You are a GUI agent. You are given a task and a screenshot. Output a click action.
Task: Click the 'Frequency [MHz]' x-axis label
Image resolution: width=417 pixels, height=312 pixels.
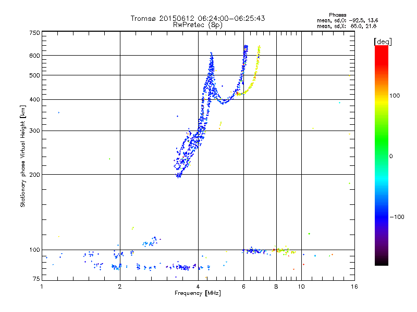coord(198,293)
